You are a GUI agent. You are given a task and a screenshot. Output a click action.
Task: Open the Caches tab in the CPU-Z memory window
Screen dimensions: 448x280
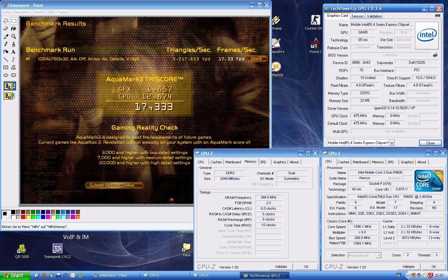click(x=216, y=162)
